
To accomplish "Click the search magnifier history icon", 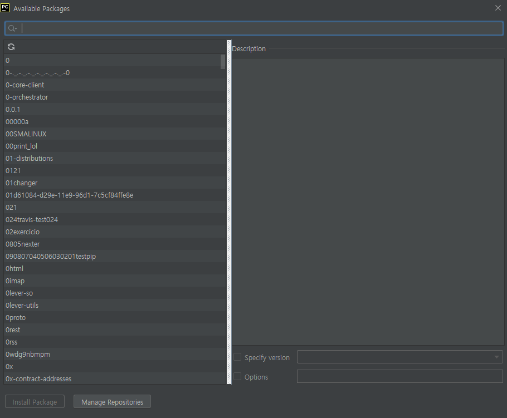I will point(12,28).
